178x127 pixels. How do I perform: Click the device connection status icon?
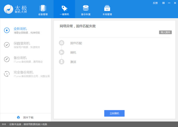[4, 124]
